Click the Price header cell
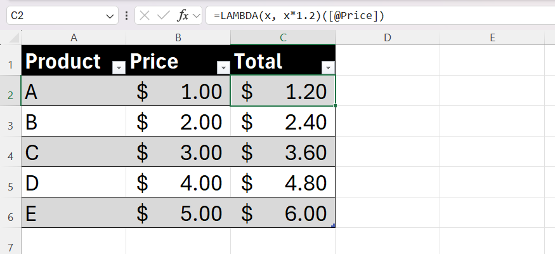 (178, 60)
